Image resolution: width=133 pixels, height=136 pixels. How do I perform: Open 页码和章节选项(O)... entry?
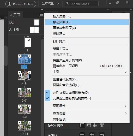coord(87,85)
